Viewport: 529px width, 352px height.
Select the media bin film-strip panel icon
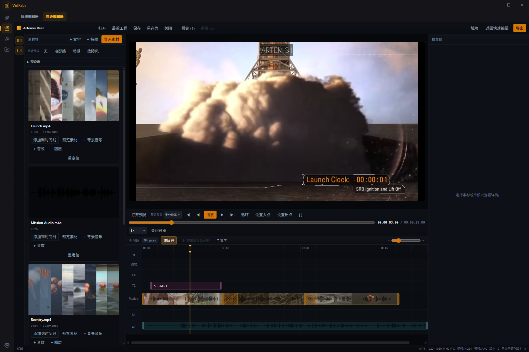coord(19,40)
